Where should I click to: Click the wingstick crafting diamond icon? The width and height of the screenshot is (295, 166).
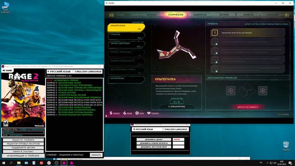click(x=247, y=91)
